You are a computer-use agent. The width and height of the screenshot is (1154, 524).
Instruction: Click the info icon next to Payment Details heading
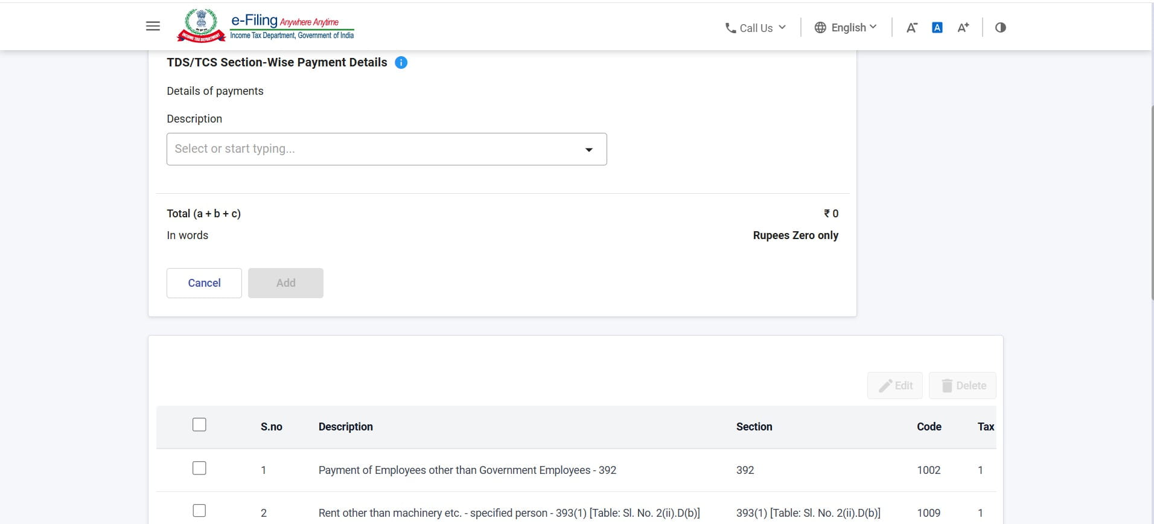pyautogui.click(x=401, y=62)
